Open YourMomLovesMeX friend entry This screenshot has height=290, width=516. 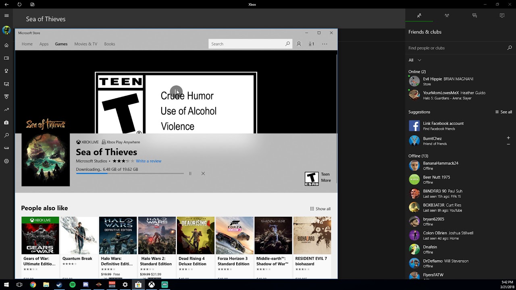(x=460, y=95)
